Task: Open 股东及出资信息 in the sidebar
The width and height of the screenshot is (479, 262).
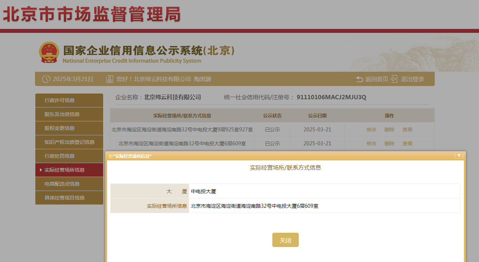Action: point(69,114)
